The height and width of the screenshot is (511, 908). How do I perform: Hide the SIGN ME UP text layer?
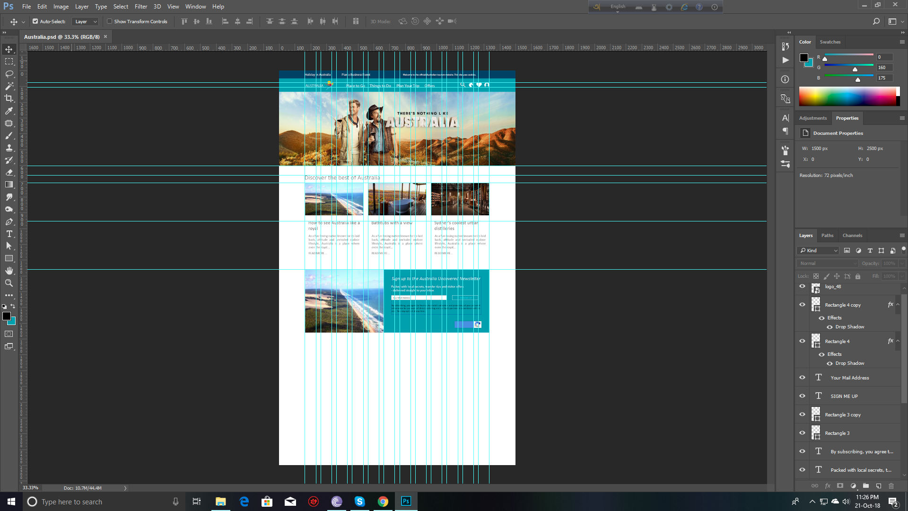(x=802, y=396)
